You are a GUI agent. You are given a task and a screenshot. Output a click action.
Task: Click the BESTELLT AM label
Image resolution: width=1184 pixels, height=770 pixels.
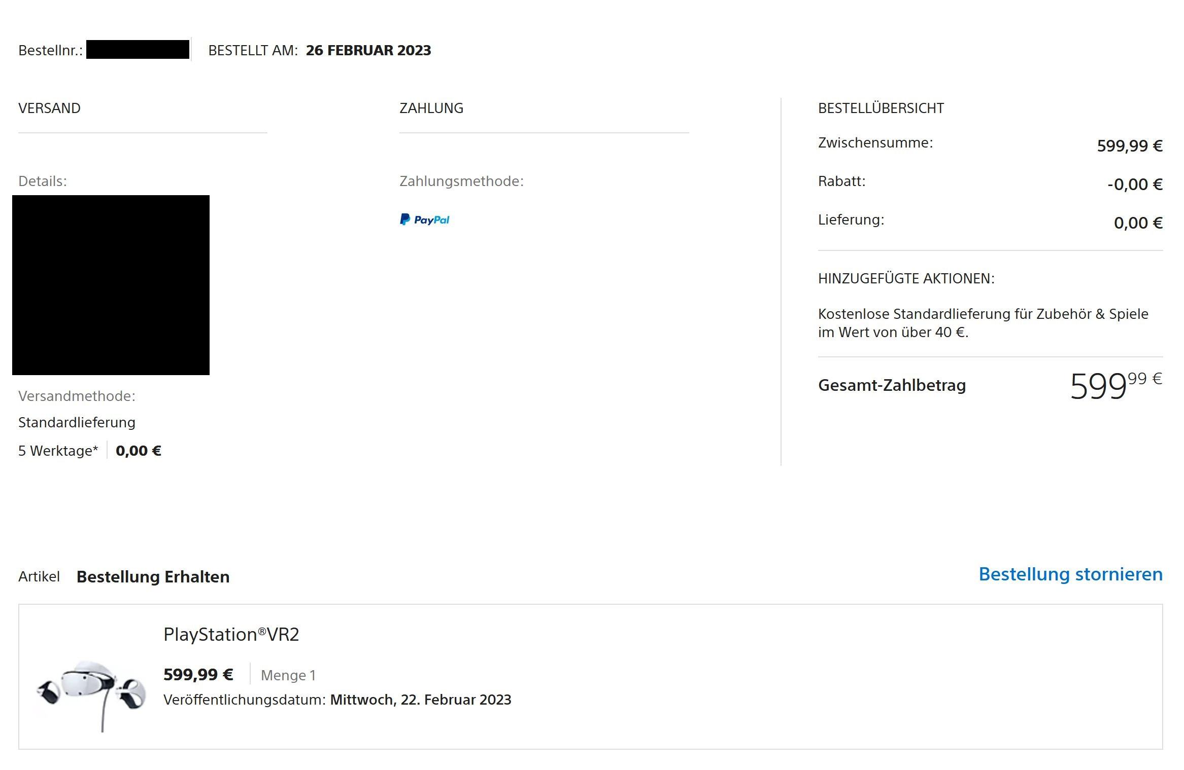point(253,50)
